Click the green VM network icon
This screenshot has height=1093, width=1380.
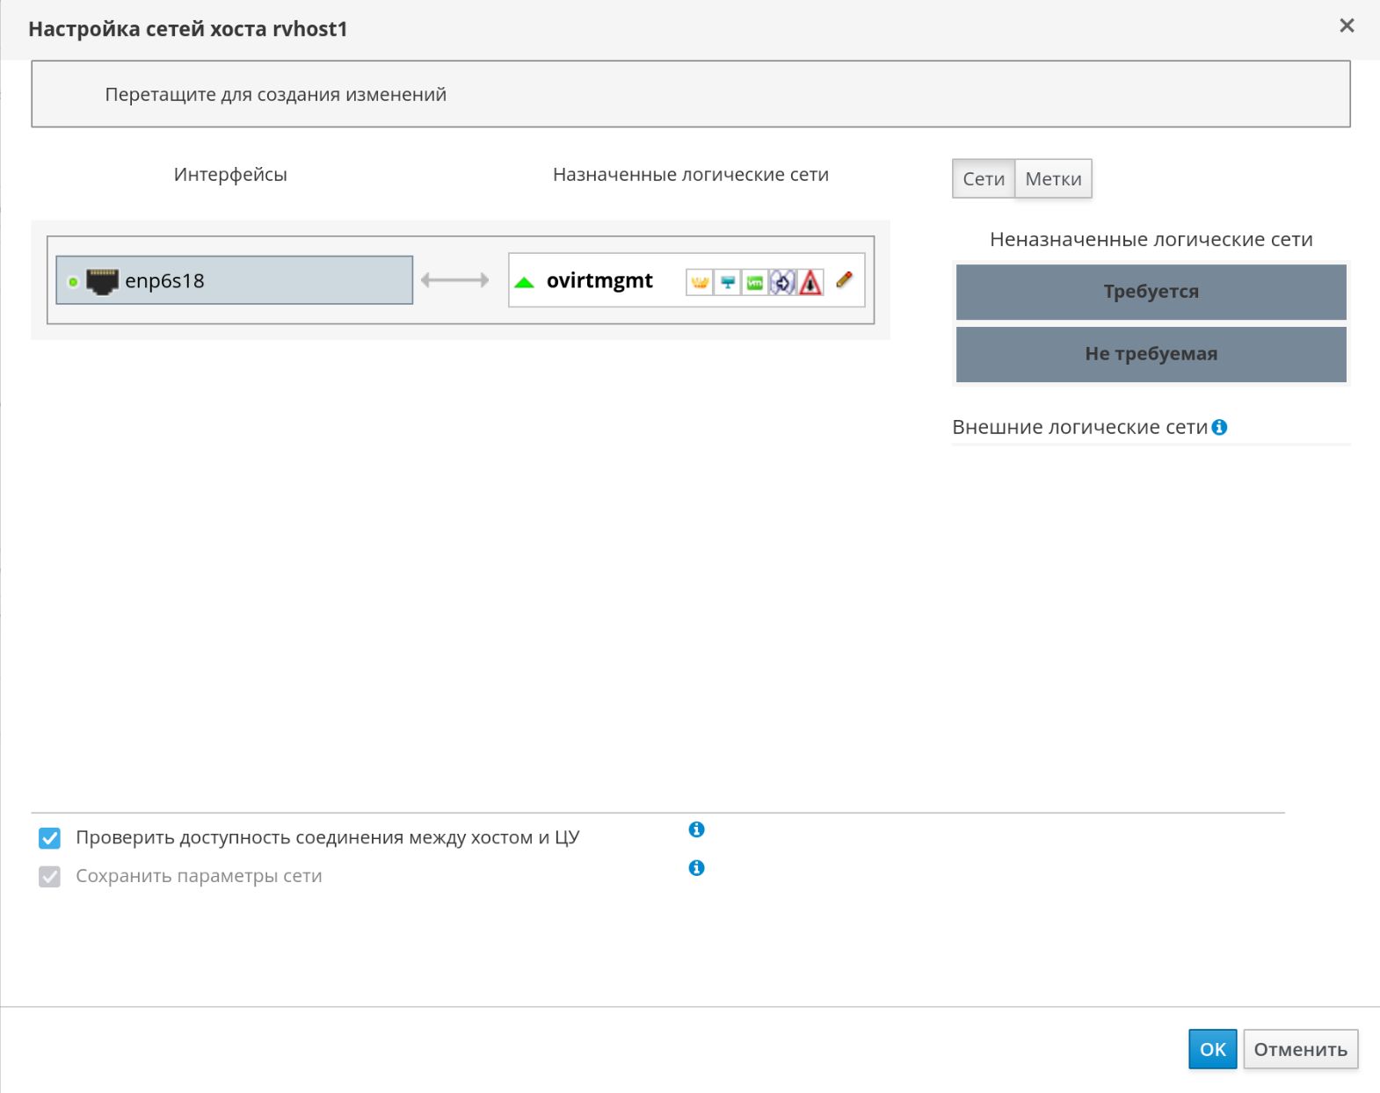pyautogui.click(x=755, y=282)
